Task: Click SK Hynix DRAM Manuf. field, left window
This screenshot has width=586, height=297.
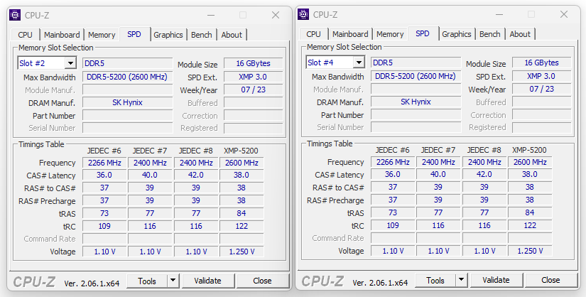Action: coord(127,102)
